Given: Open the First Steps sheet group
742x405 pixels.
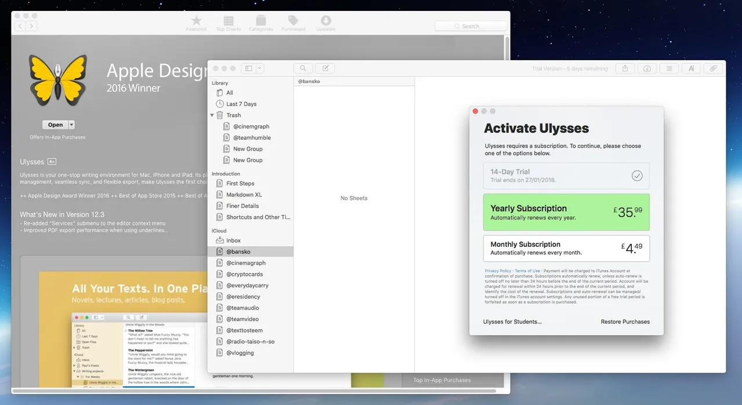Looking at the screenshot, I should (250, 183).
